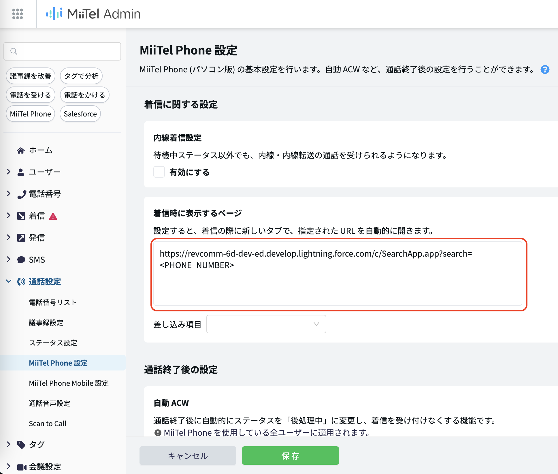Click the 通話設定 phone signal icon
The width and height of the screenshot is (558, 474).
point(21,282)
